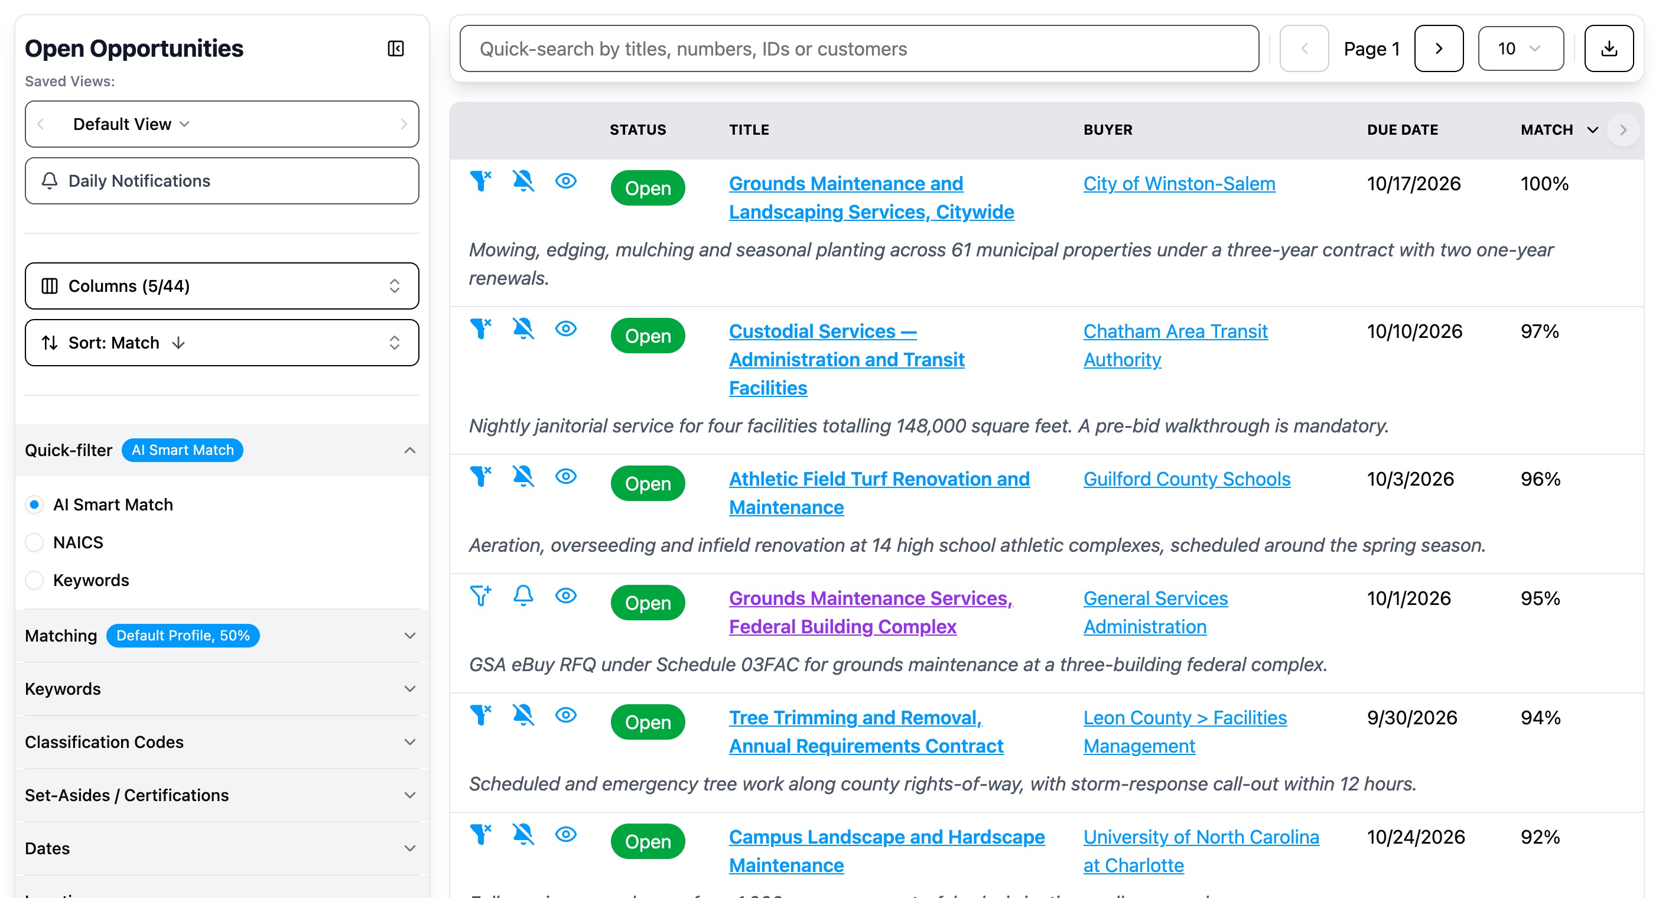1659x898 pixels.
Task: Toggle visibility eye on Custodial Services row
Action: 565,328
